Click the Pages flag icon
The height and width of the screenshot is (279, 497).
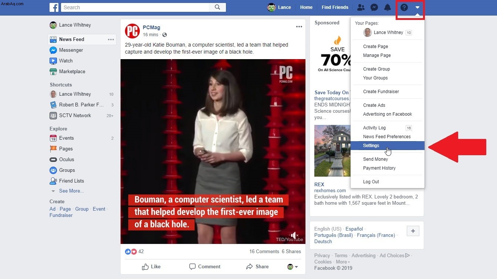click(53, 149)
